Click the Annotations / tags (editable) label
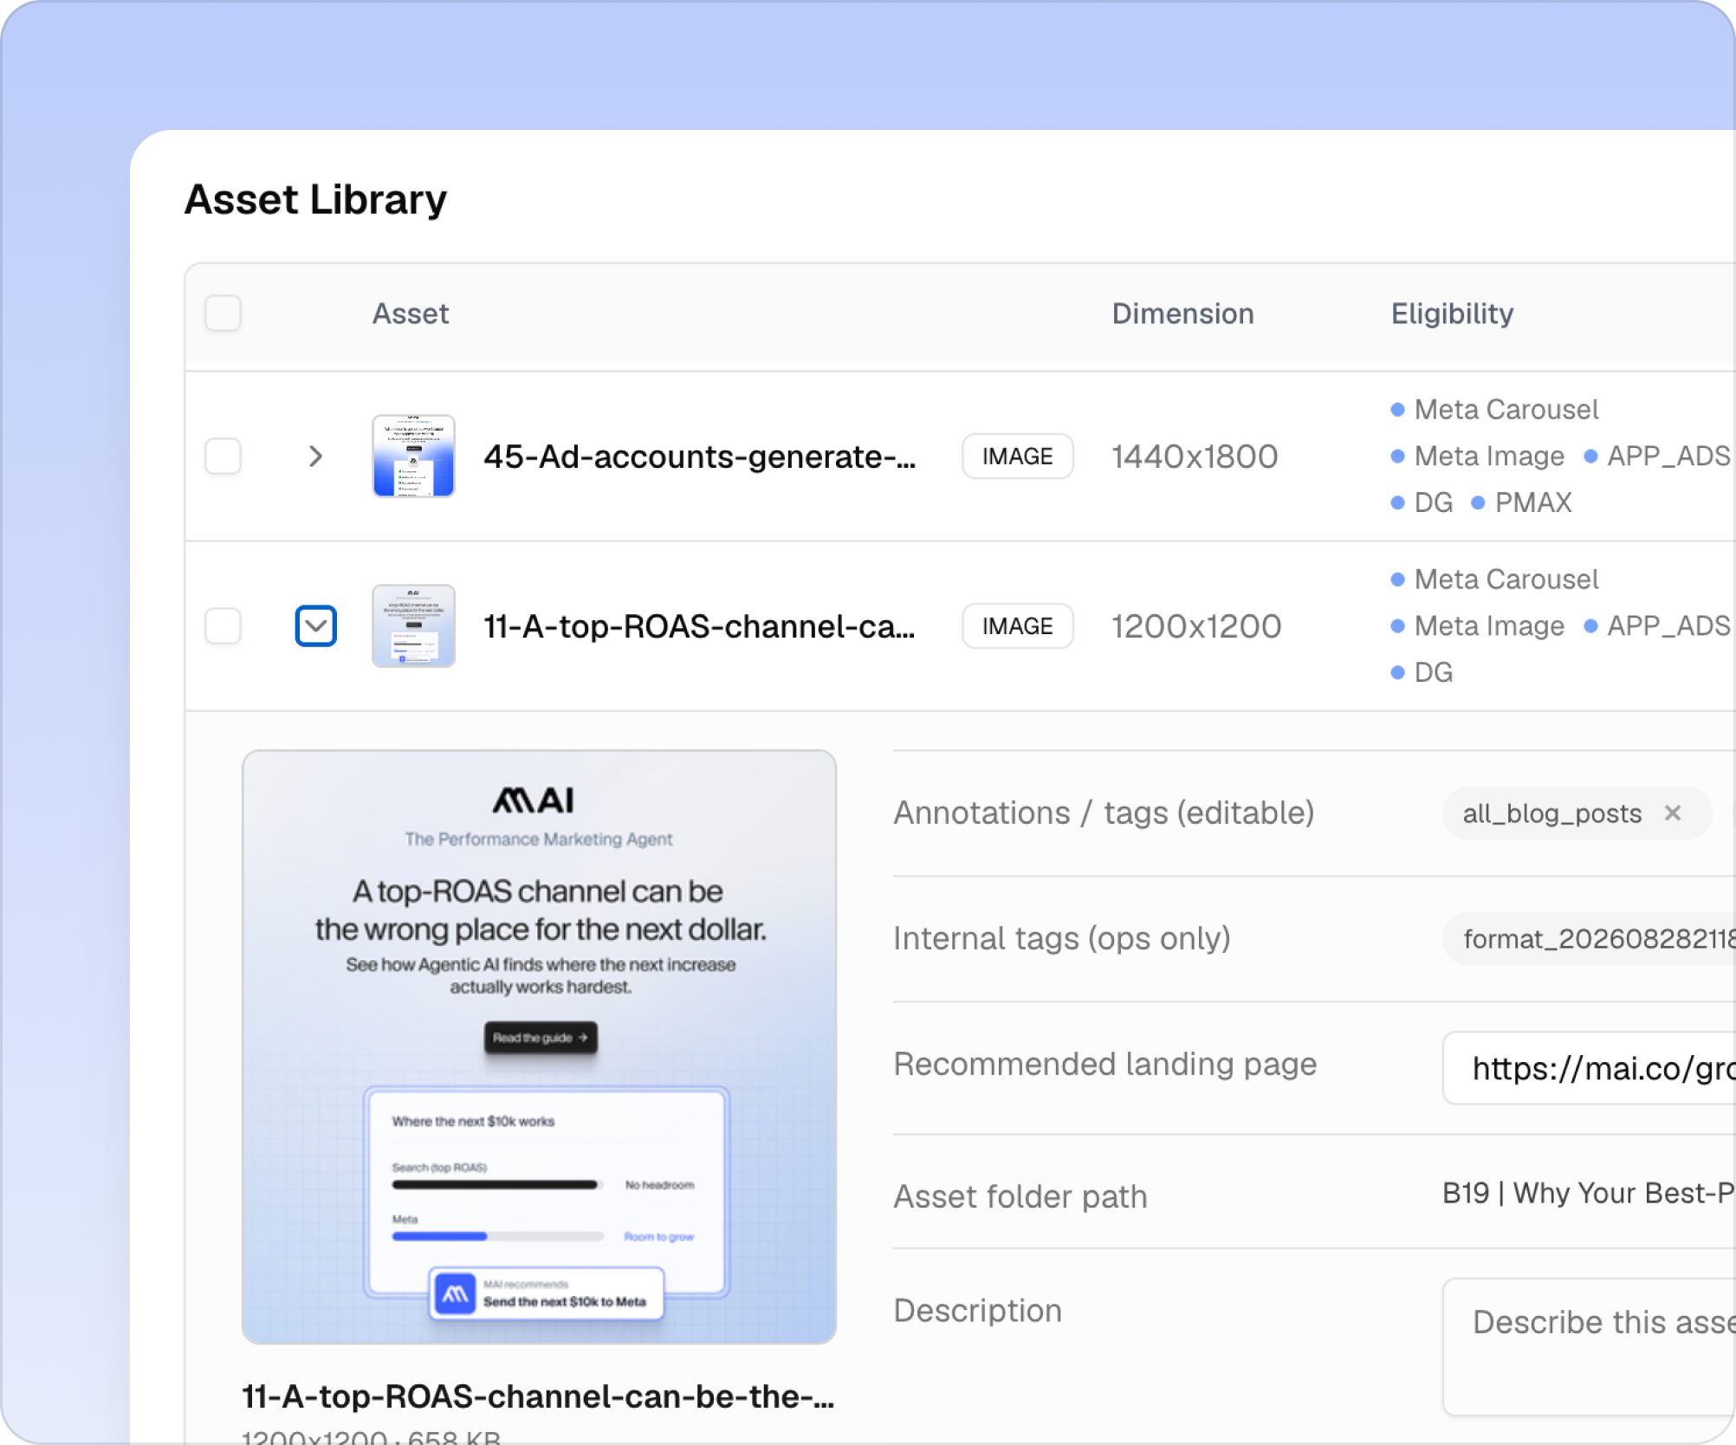 tap(1104, 813)
